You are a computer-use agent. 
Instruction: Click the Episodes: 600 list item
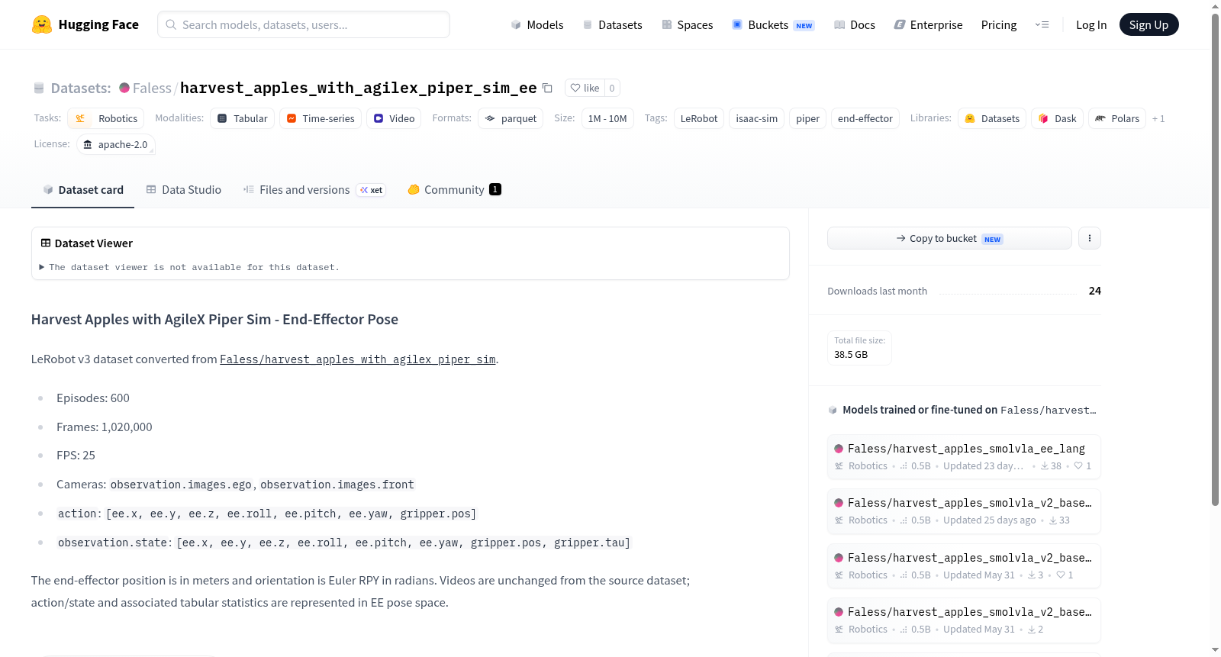[x=93, y=398]
